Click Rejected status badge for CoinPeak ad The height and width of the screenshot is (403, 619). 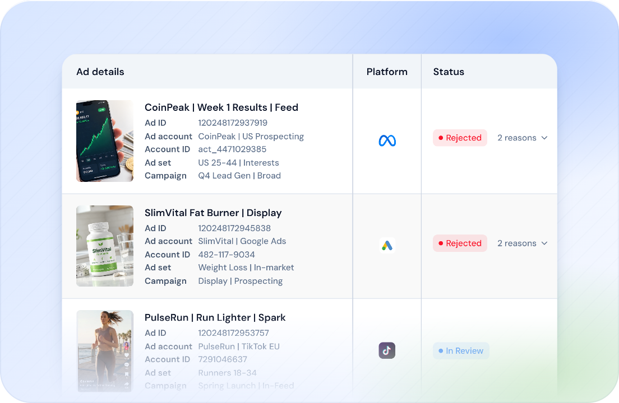coord(460,138)
